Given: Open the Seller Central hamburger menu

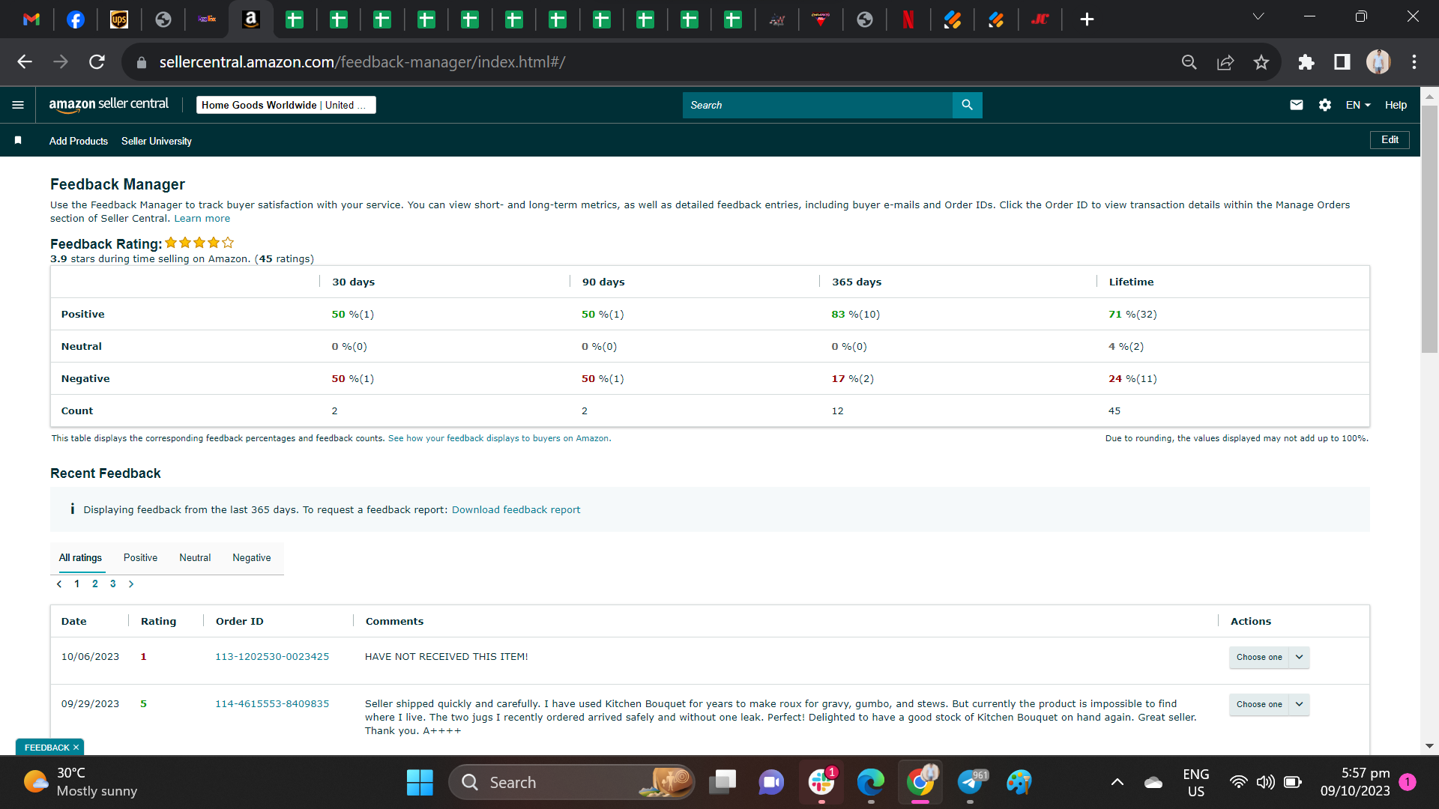Looking at the screenshot, I should pos(18,105).
